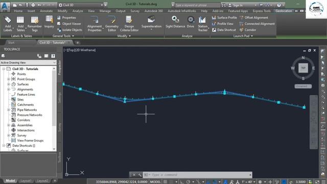The image size is (327, 184).
Task: Open the Toolspace help icon
Action: [x=53, y=56]
